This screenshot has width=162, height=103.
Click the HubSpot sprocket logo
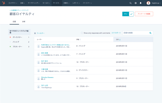tap(4, 3)
